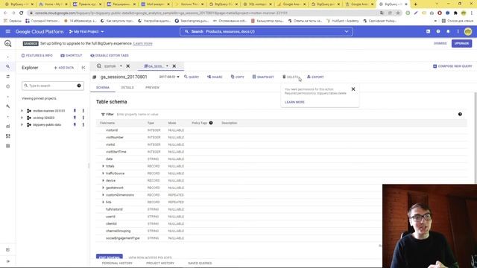Open the help icon in the blue header

pos(438,31)
